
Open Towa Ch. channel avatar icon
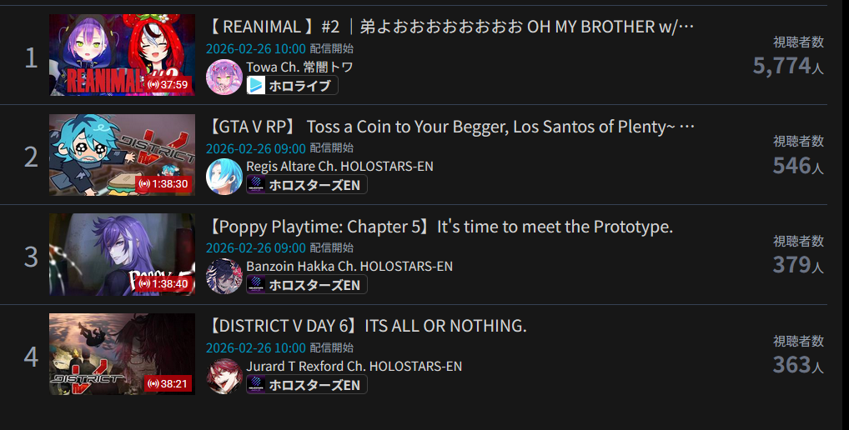(224, 77)
